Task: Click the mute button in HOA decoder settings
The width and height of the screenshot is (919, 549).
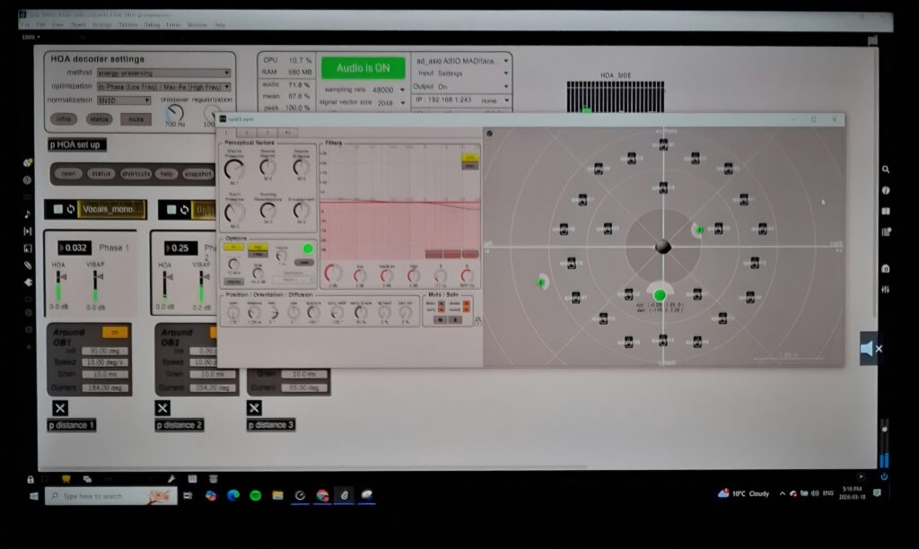Action: tap(136, 118)
